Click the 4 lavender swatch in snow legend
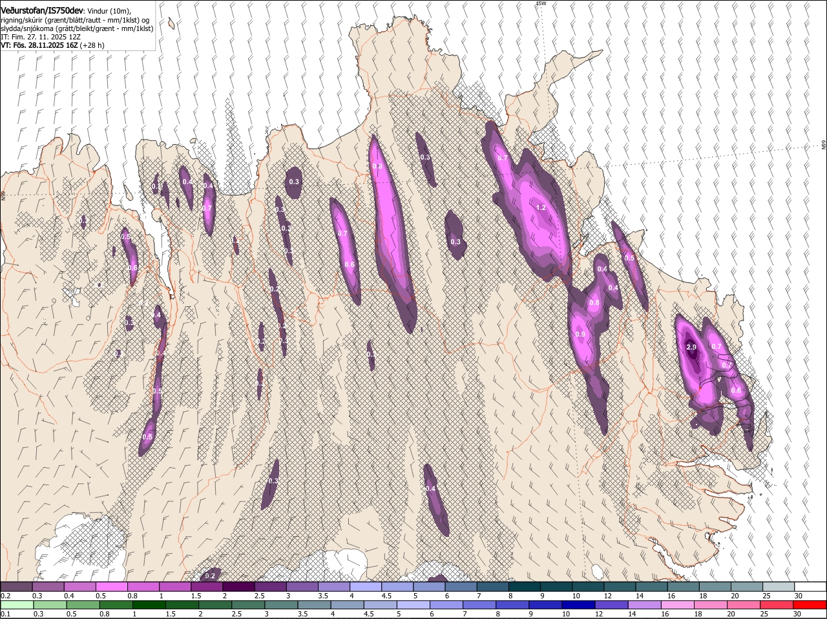Screen dimensions: 827x619 pyautogui.click(x=366, y=587)
